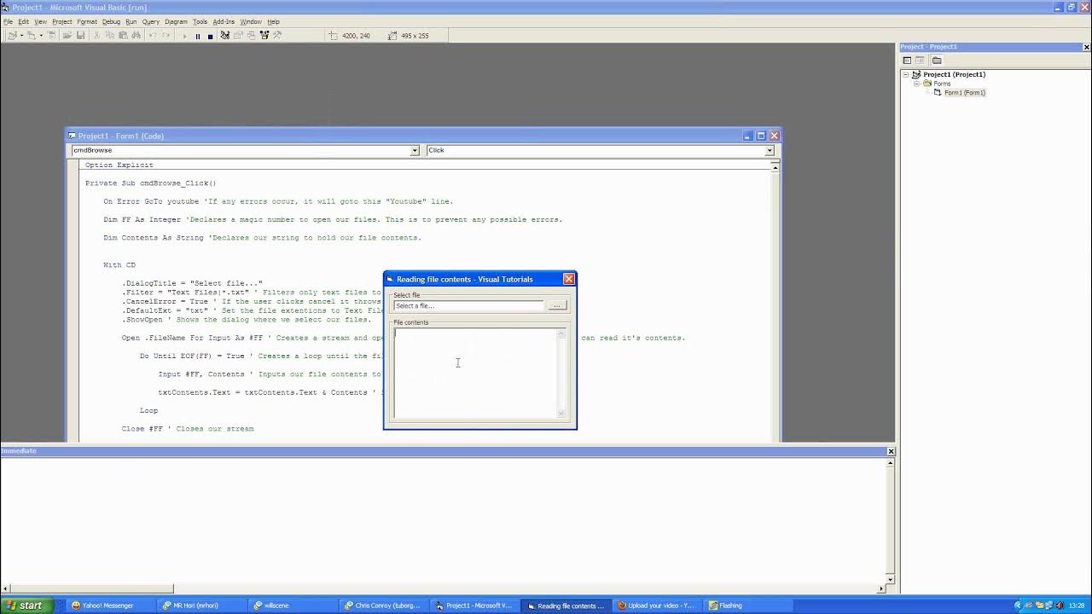Click the 'Select a file...' text field

(x=468, y=305)
